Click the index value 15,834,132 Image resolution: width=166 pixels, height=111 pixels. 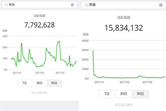(124, 28)
